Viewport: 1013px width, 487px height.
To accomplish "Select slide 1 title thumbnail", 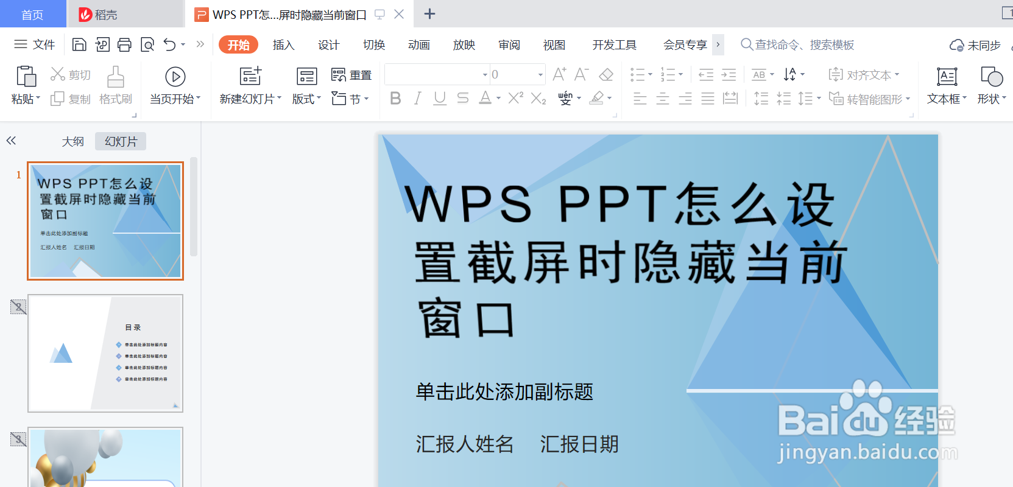I will coord(105,221).
